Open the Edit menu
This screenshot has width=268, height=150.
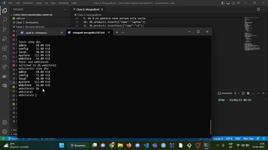click(17, 3)
